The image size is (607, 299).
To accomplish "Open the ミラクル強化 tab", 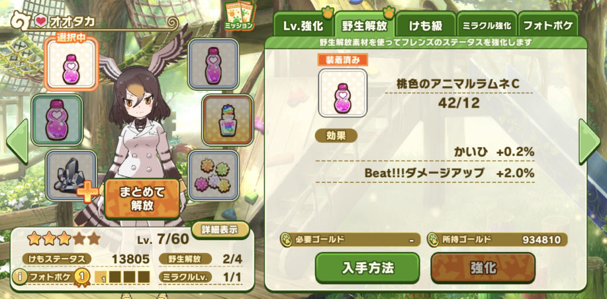I will coord(487,26).
